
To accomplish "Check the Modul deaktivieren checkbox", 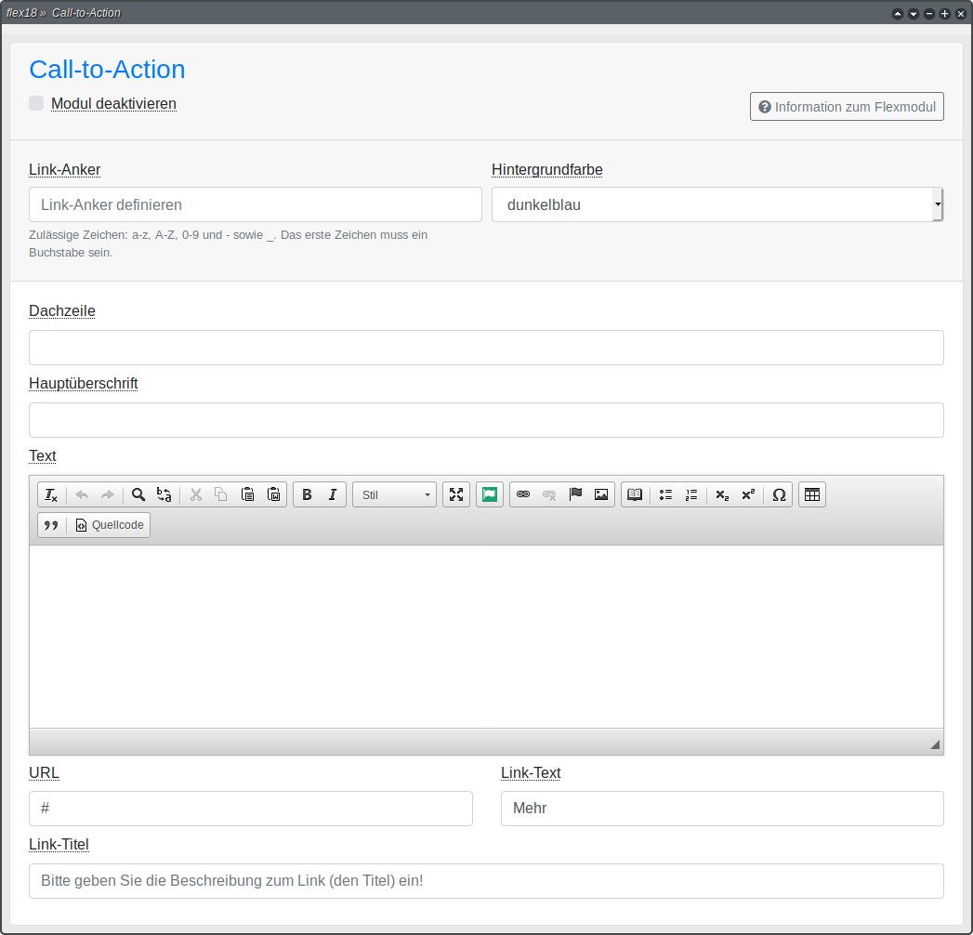I will pyautogui.click(x=36, y=103).
